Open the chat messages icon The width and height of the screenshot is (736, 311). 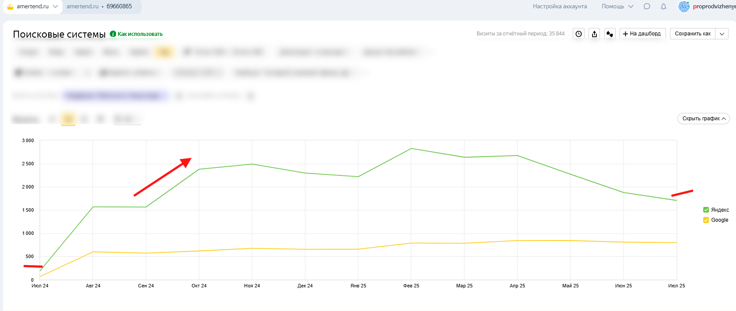(647, 7)
